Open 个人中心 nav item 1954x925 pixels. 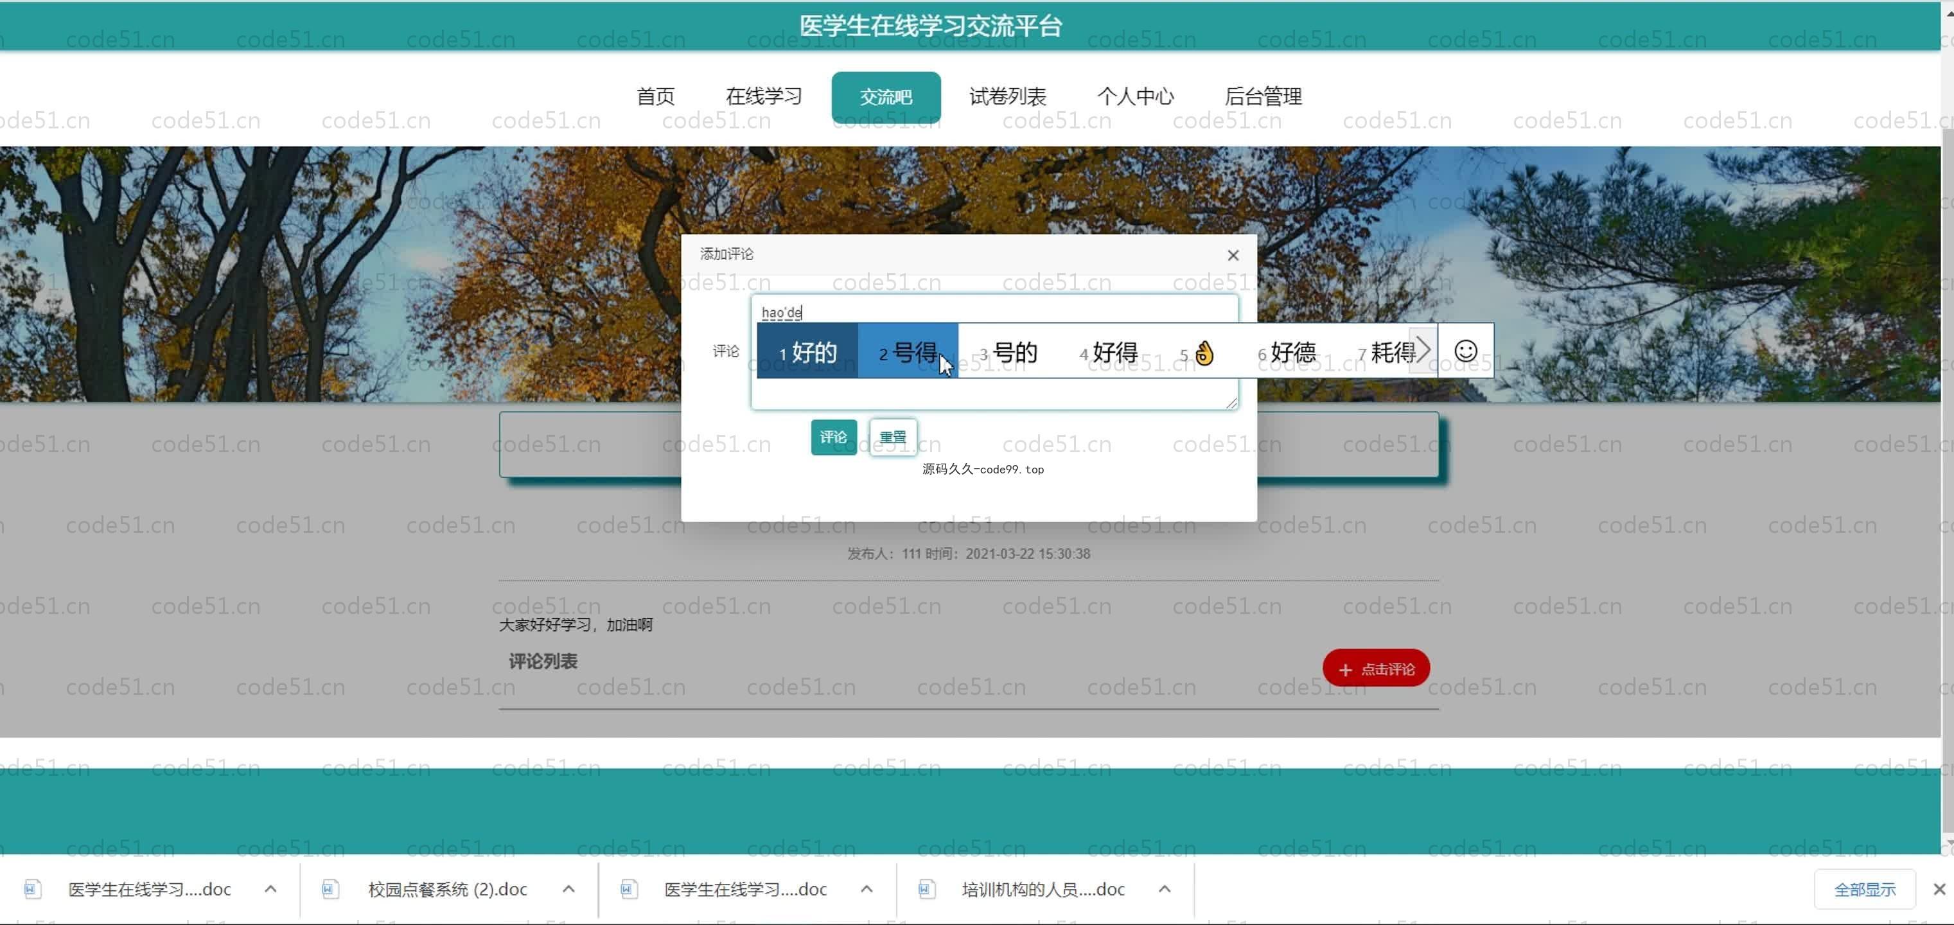click(1135, 96)
